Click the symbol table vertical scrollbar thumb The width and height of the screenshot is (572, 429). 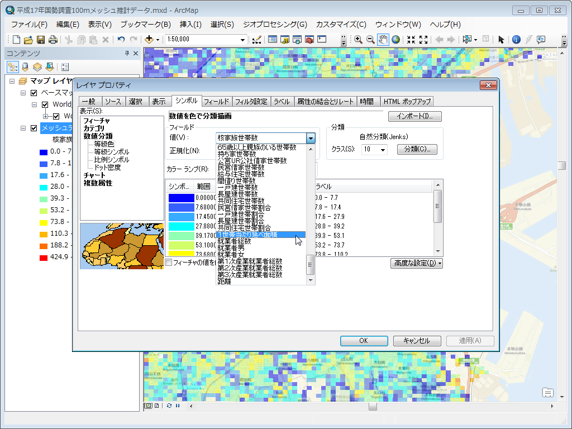[x=438, y=206]
